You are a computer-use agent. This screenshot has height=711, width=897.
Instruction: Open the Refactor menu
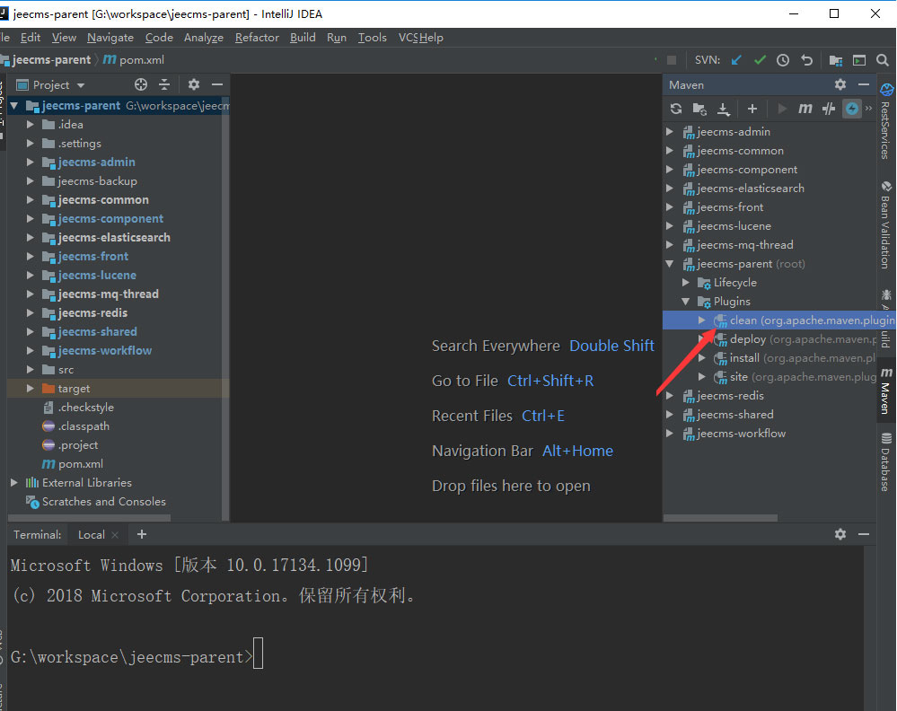[x=257, y=38]
